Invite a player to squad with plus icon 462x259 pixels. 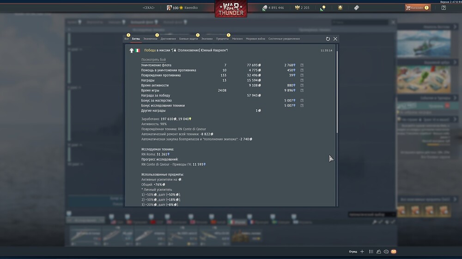pos(362,252)
